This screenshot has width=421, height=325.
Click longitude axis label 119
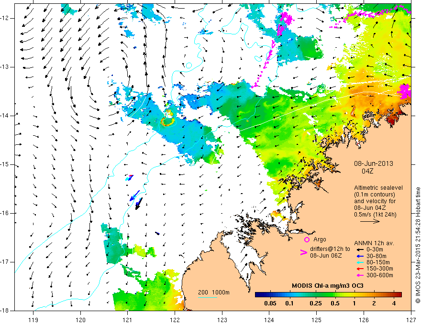pyautogui.click(x=33, y=320)
